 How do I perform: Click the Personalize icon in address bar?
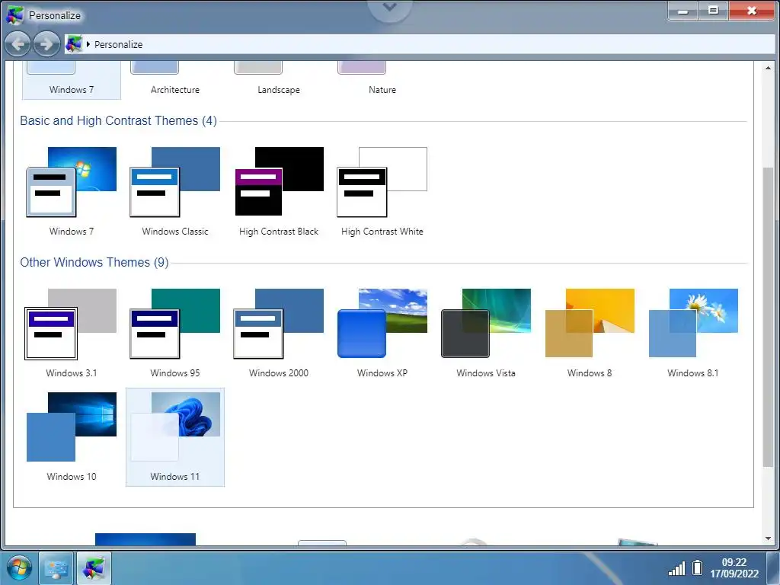point(74,44)
